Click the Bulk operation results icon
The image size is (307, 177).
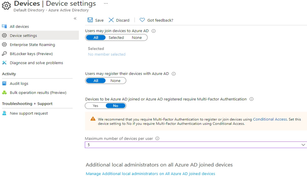coord(4,92)
